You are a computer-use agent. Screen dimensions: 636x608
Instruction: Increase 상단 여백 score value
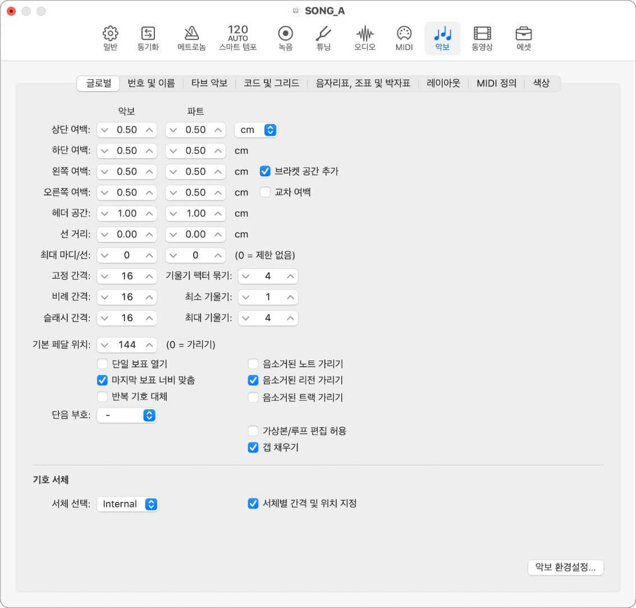pos(149,130)
